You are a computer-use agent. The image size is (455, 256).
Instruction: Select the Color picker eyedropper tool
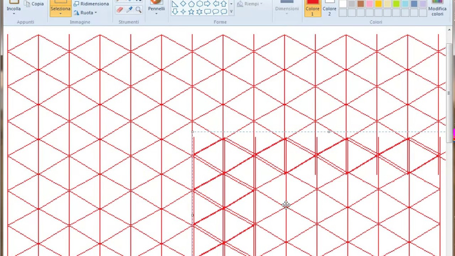[129, 10]
